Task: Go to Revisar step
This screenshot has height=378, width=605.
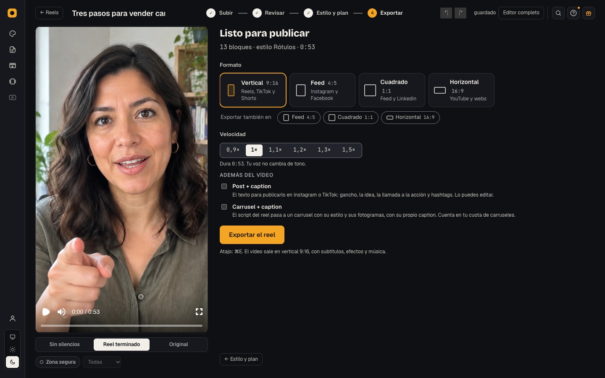Action: (x=268, y=13)
